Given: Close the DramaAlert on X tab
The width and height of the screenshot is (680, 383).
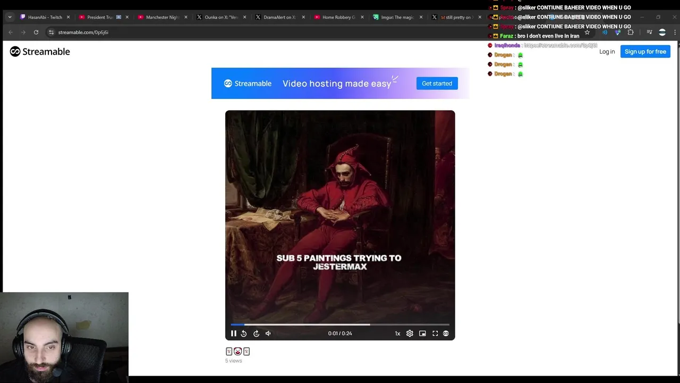Looking at the screenshot, I should pyautogui.click(x=303, y=17).
